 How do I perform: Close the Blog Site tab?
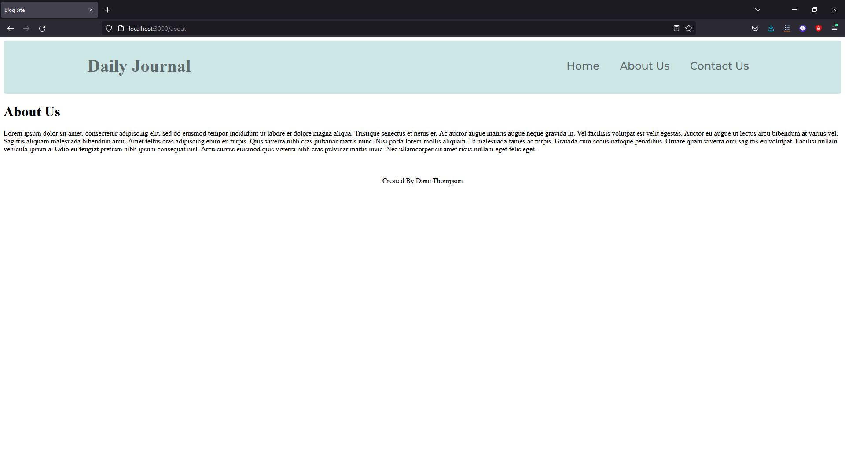91,10
